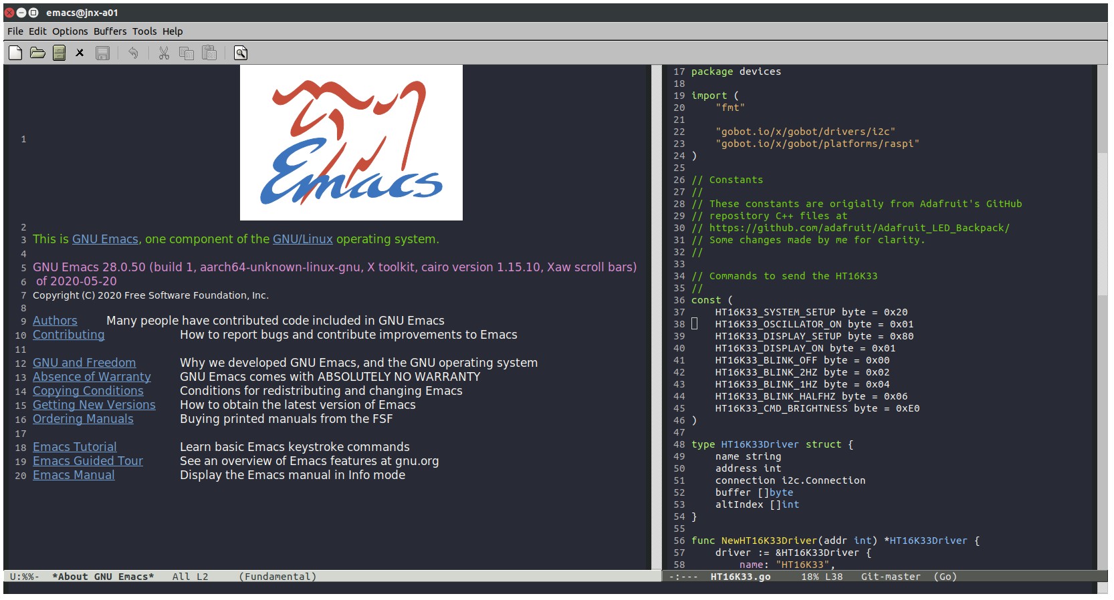The height and width of the screenshot is (600, 1114).
Task: Click the Git-master indicator in mode line
Action: (x=891, y=577)
